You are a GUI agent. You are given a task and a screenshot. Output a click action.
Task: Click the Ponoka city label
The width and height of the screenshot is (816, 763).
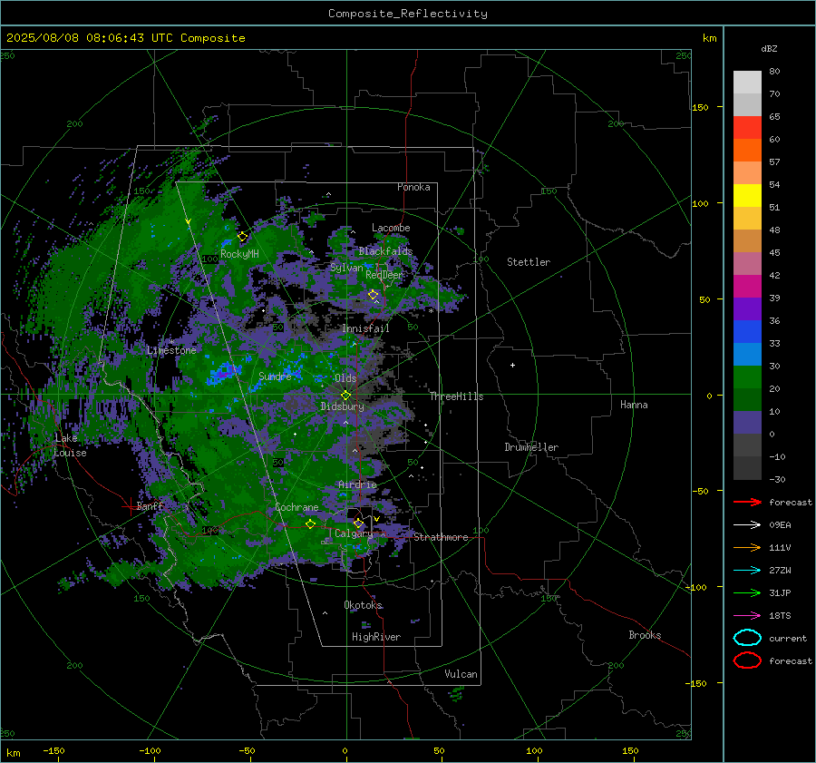click(413, 187)
